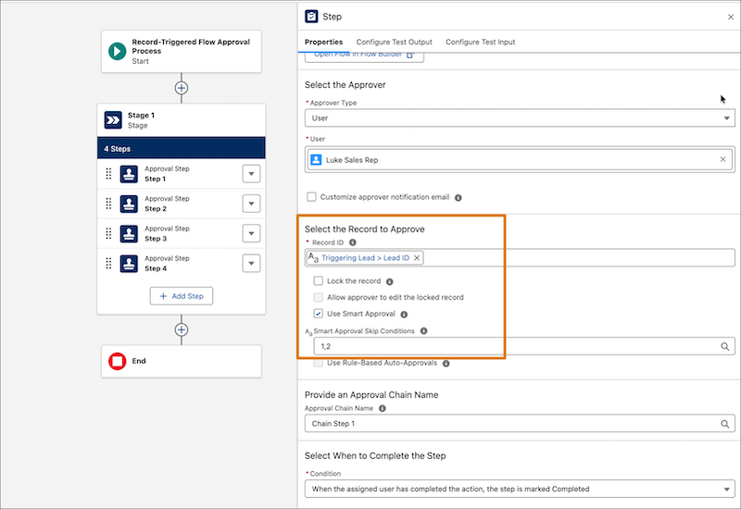Grab the drag handle of Step 2
This screenshot has width=741, height=509.
(x=108, y=204)
